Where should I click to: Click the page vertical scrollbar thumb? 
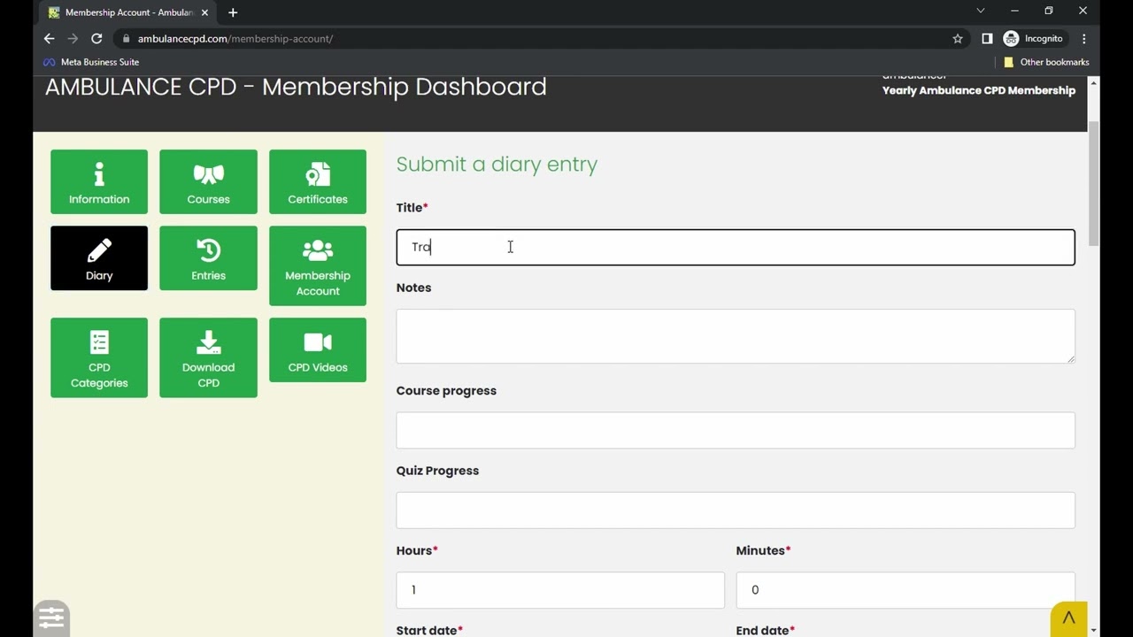pos(1094,182)
